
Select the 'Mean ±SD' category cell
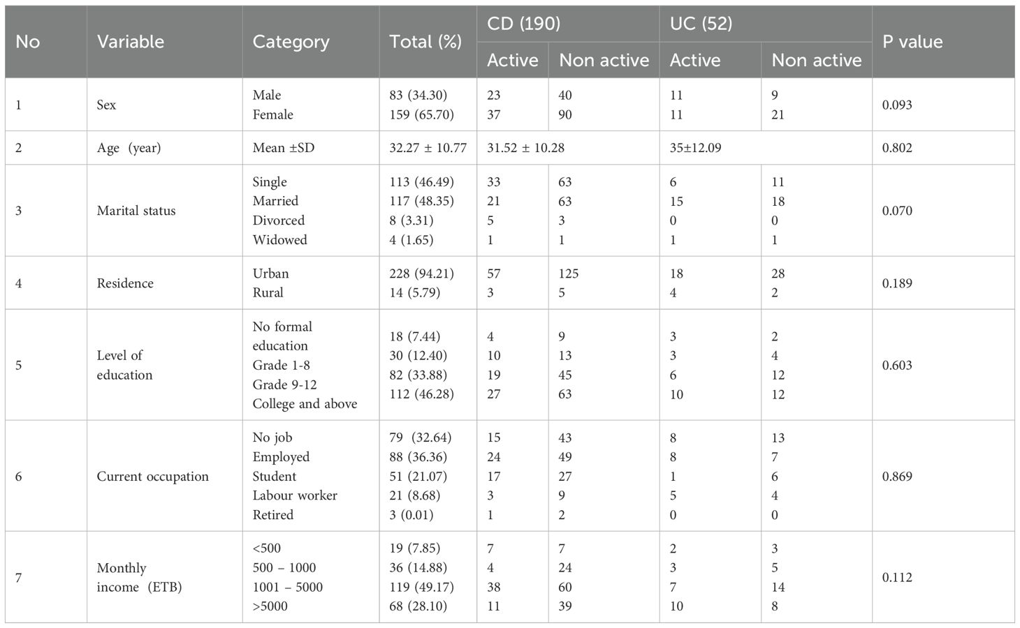tap(284, 148)
